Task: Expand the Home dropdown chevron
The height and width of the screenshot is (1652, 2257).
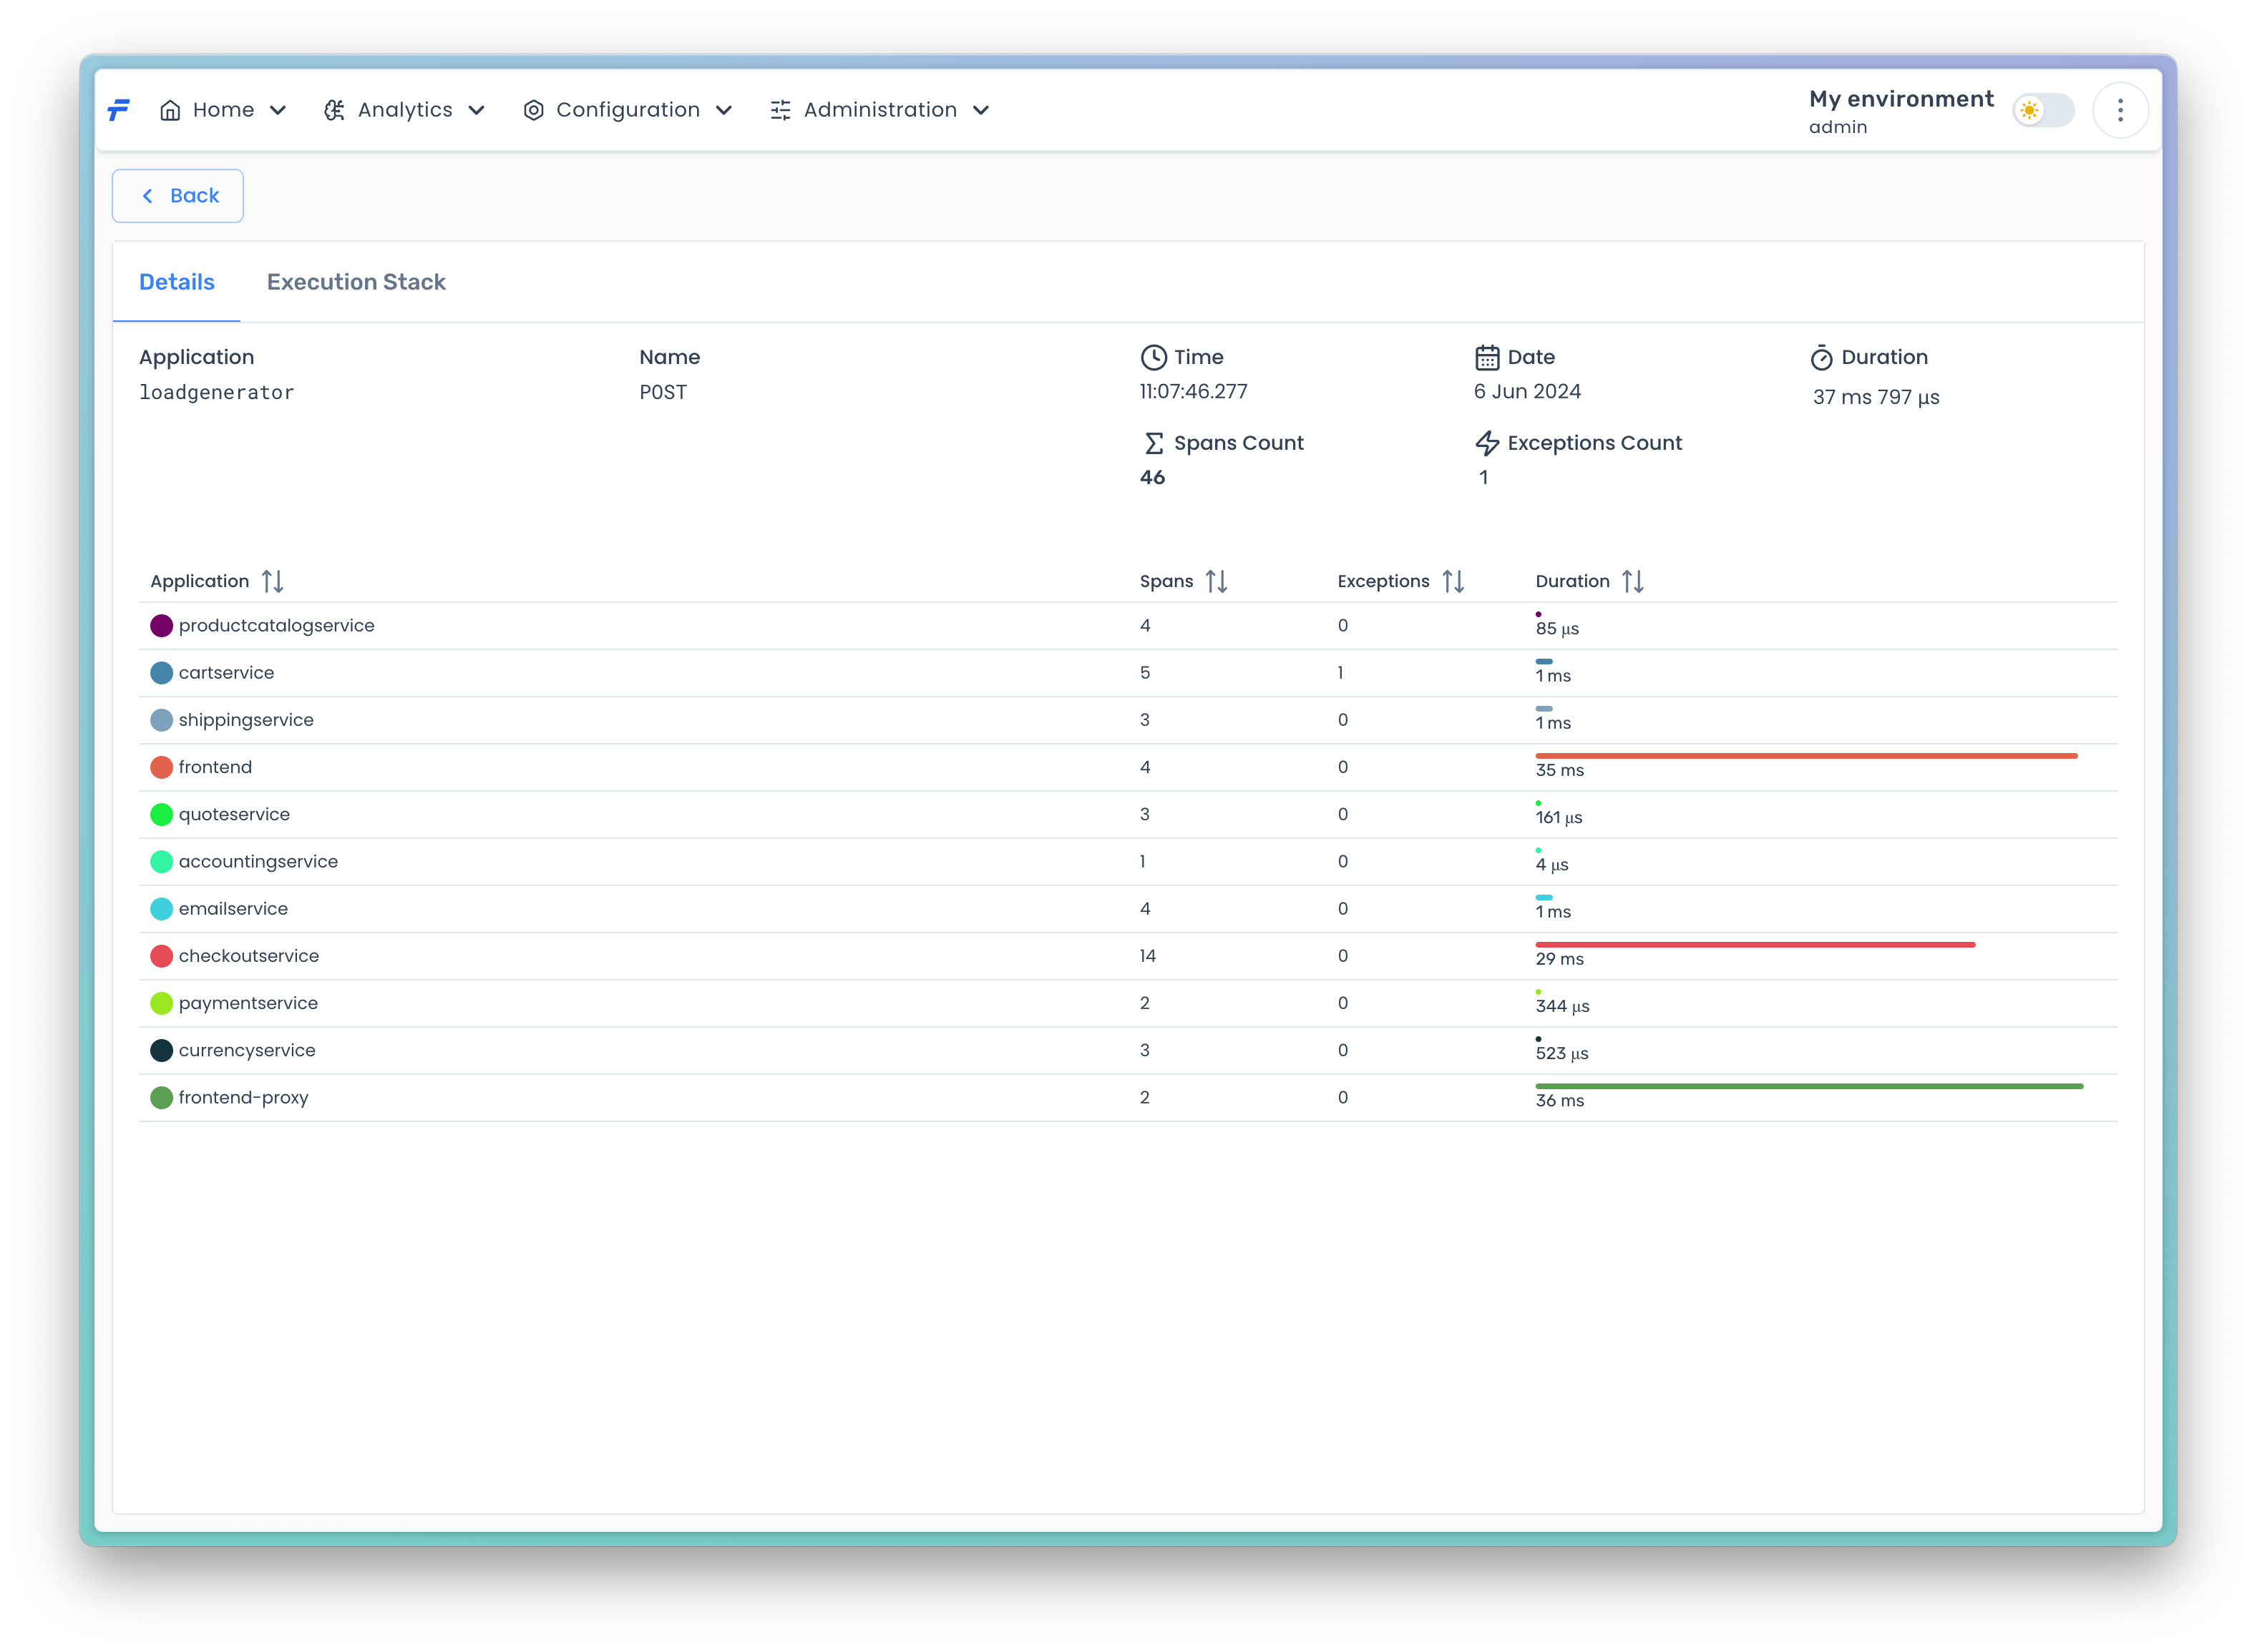Action: [278, 110]
